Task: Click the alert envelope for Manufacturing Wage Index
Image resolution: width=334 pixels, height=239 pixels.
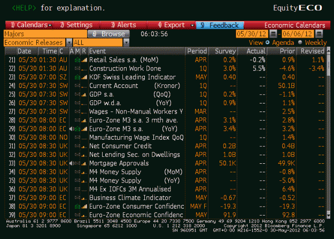Action: coord(77,138)
